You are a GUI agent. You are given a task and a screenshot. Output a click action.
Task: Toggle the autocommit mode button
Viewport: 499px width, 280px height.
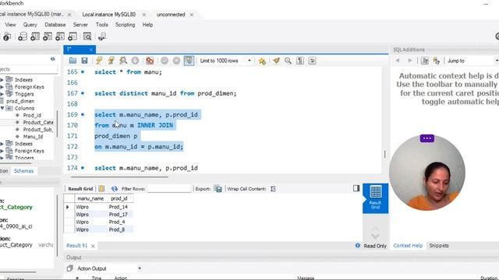click(x=189, y=61)
